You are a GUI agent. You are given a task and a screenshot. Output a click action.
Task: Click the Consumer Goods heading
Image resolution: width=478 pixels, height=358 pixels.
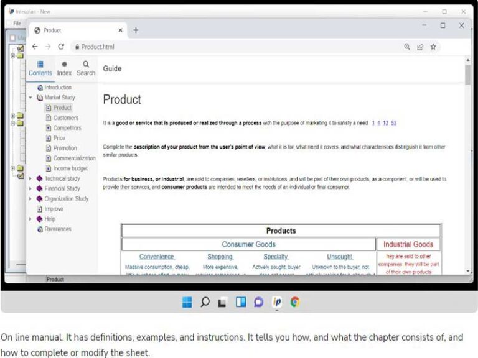click(x=249, y=244)
